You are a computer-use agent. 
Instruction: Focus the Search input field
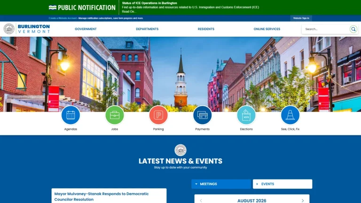pos(326,29)
